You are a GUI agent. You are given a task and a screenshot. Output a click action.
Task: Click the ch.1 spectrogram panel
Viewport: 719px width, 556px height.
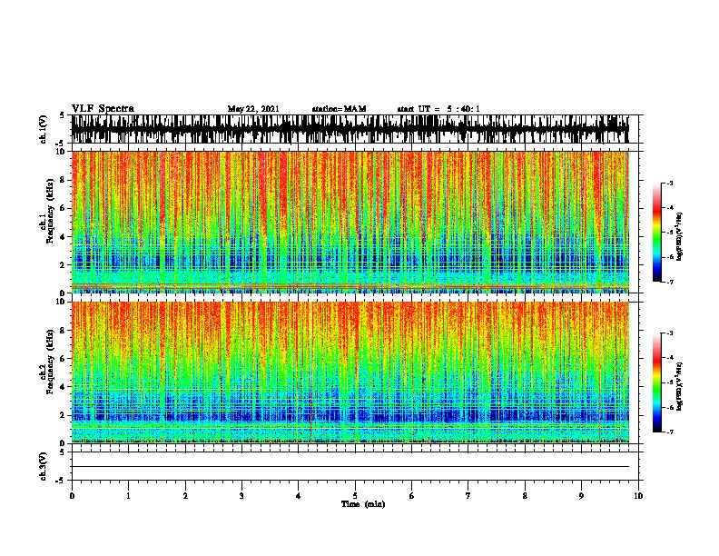[350, 222]
